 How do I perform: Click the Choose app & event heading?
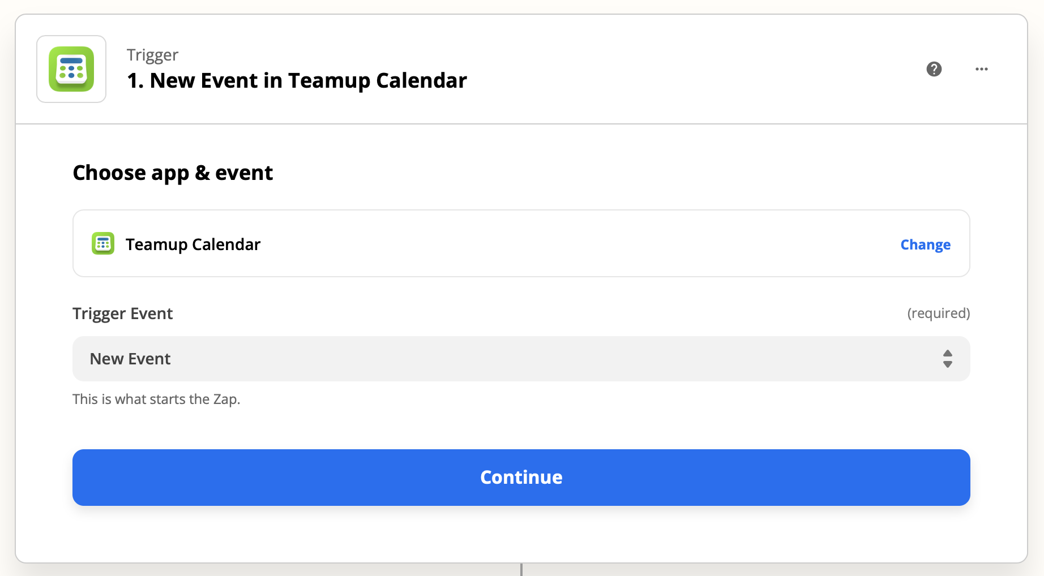[173, 173]
